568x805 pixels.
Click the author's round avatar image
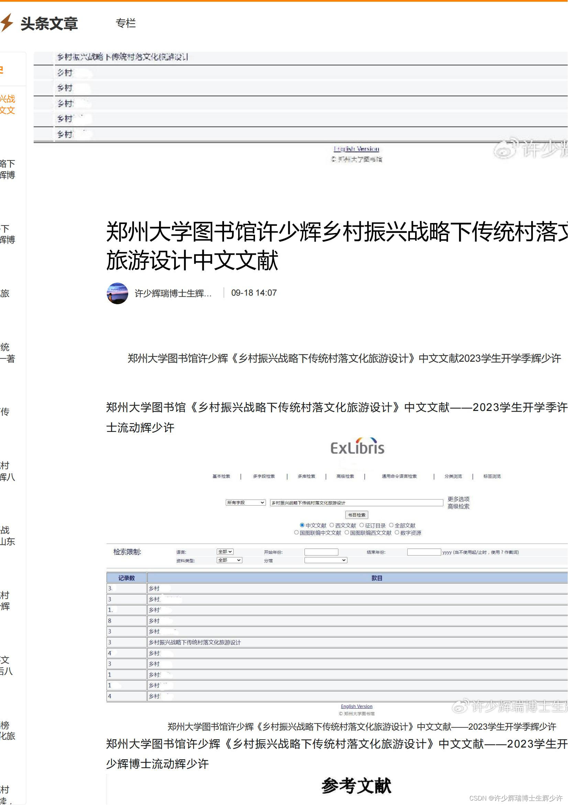click(x=117, y=294)
